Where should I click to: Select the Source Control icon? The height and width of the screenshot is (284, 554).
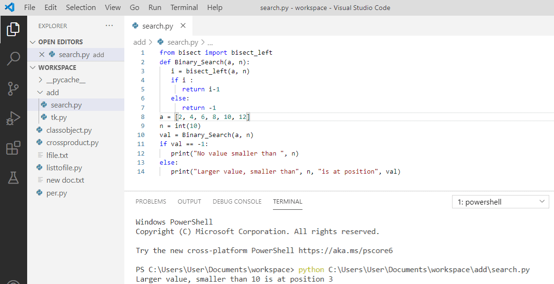tap(13, 88)
